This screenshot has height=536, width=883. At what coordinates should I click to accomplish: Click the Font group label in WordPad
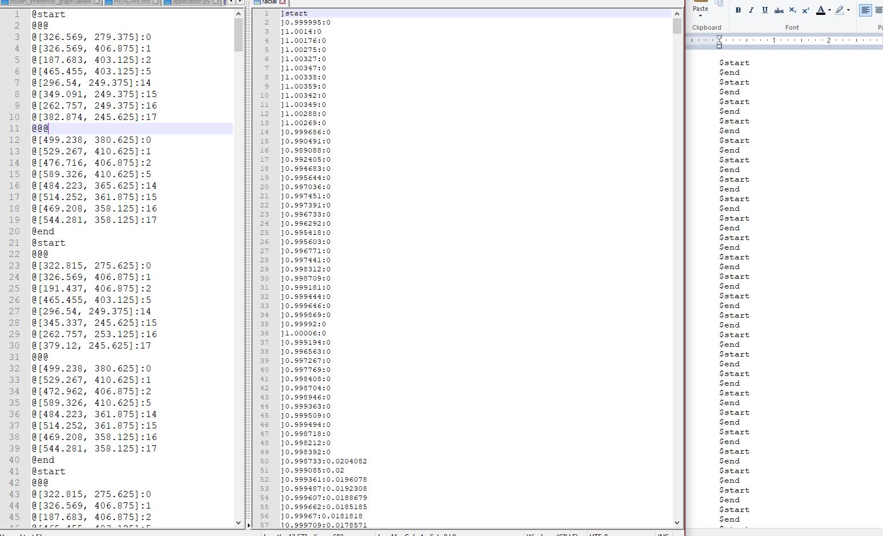point(792,27)
